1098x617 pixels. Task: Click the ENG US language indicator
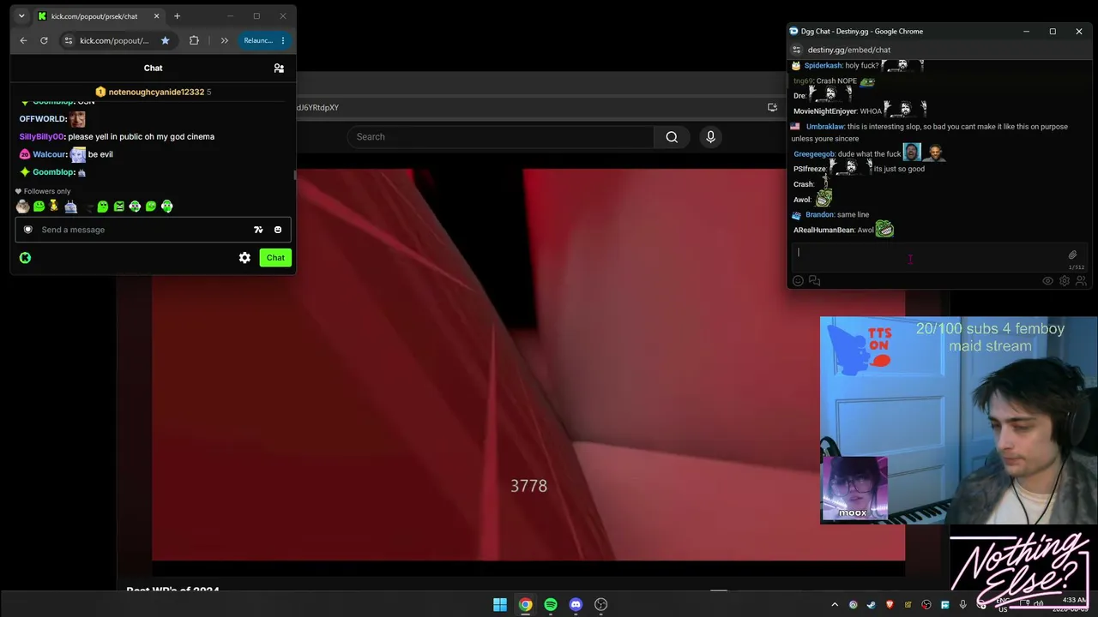(1002, 604)
